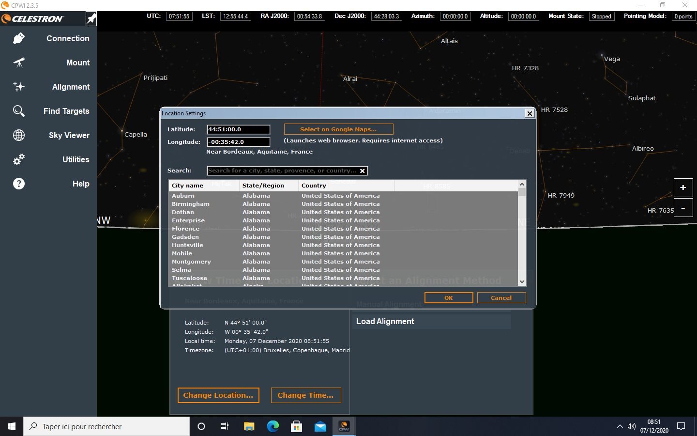
Task: Open the Sky Viewer menu label
Action: [69, 135]
